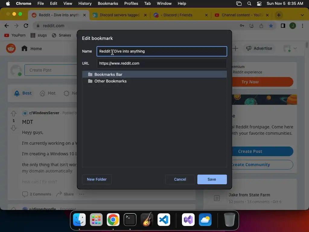Edit the bookmark Name field

(162, 51)
